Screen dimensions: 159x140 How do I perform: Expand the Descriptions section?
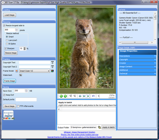[x=138, y=56]
